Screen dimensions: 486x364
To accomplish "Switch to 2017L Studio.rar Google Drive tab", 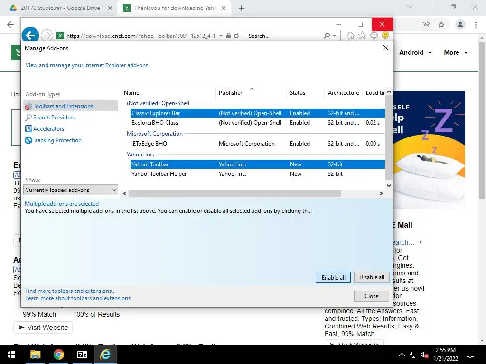I will (x=60, y=8).
